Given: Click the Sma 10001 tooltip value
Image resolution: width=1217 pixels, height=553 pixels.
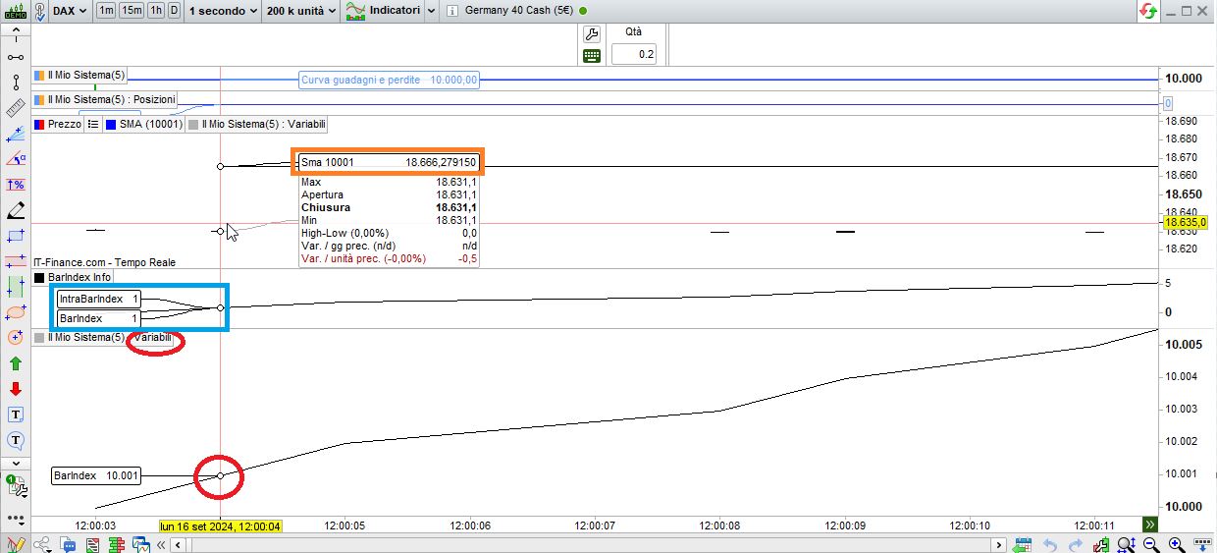Looking at the screenshot, I should tap(441, 162).
